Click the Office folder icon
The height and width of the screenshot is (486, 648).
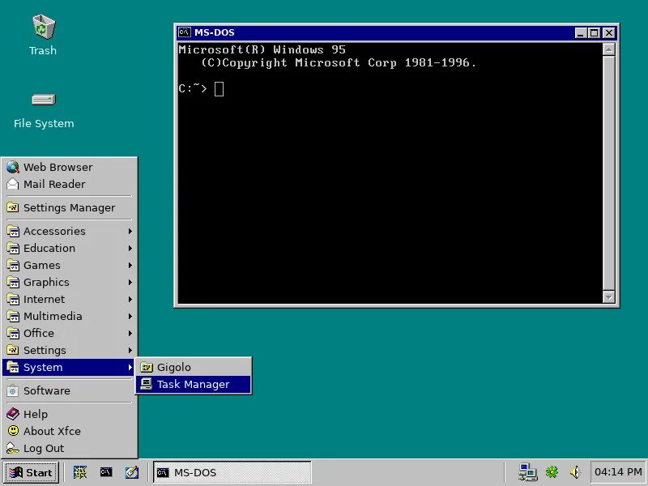(13, 333)
